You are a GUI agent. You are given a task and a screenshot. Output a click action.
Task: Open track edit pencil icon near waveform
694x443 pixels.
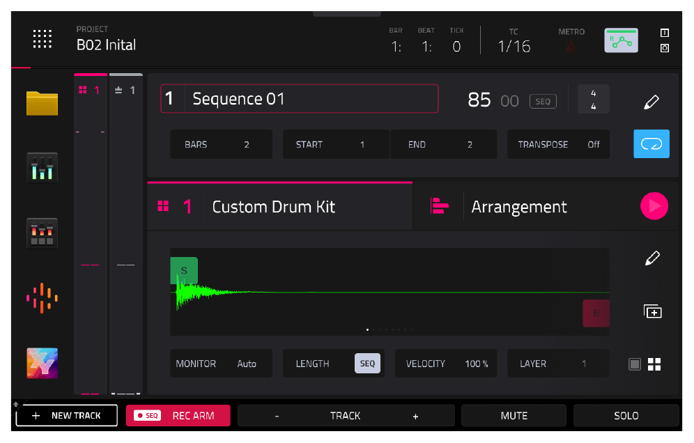point(652,258)
